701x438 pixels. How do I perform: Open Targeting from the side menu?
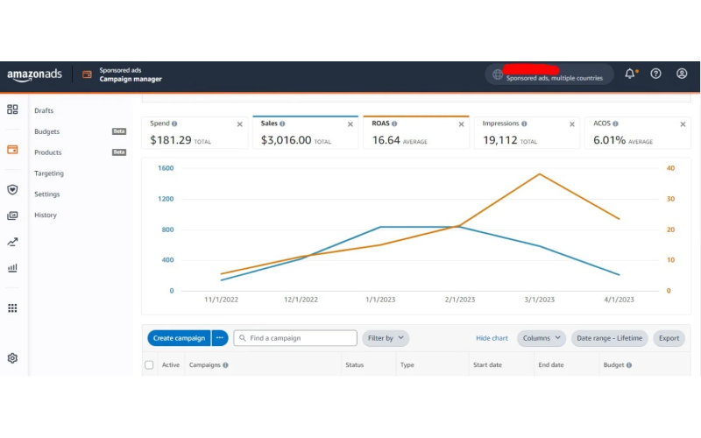(x=48, y=173)
